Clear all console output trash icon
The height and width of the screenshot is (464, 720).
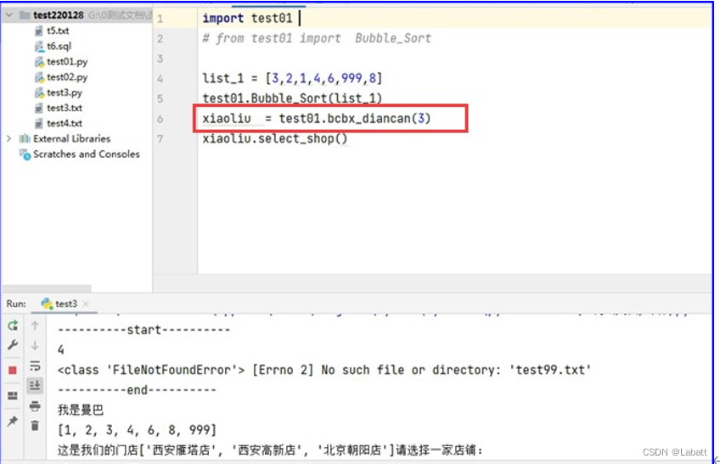coord(35,426)
